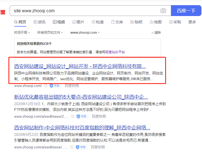202x156 pixels.
Task: Click the 保障 badge on the first result
Action: [55, 86]
